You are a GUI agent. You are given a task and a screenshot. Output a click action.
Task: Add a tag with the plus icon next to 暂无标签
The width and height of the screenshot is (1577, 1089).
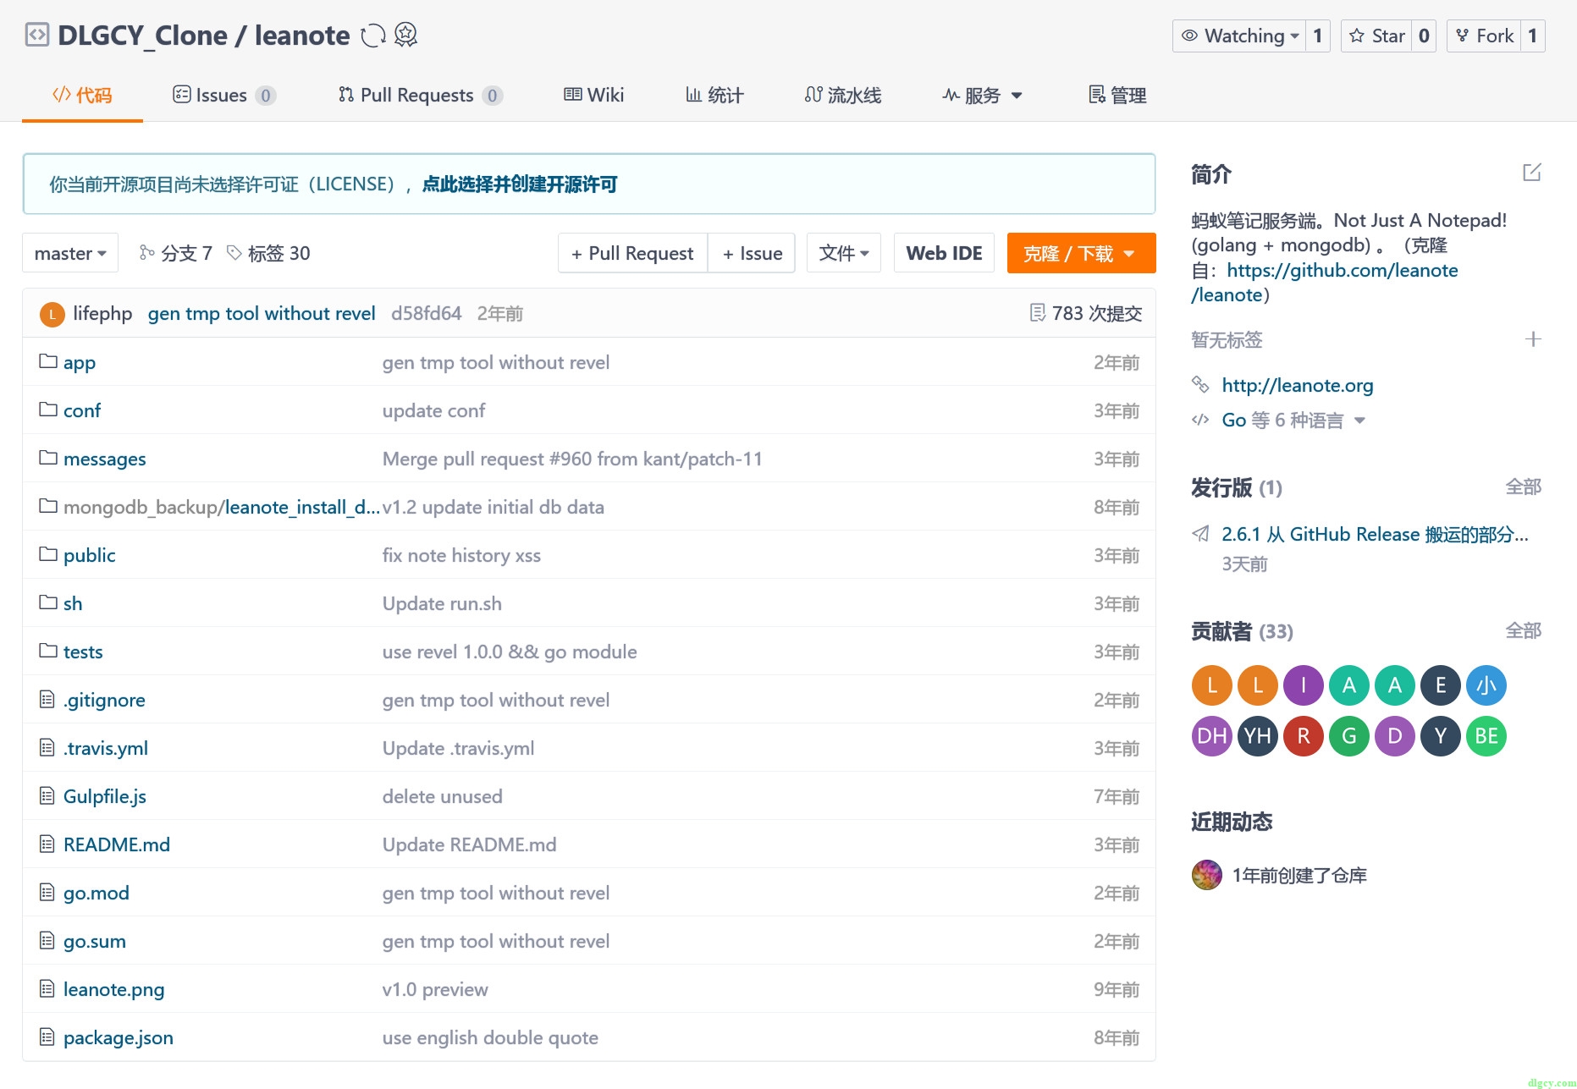[1533, 339]
